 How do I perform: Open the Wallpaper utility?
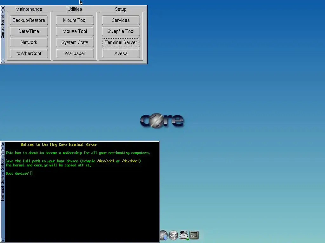(75, 53)
